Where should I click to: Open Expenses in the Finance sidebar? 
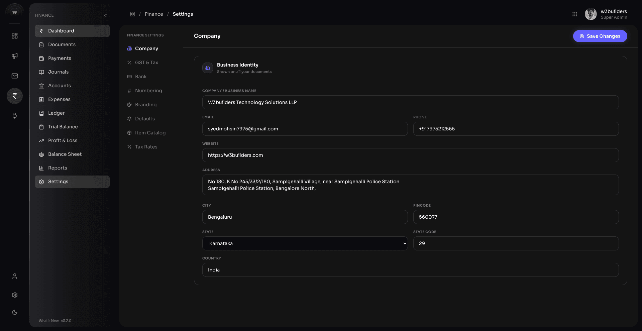coord(72,99)
